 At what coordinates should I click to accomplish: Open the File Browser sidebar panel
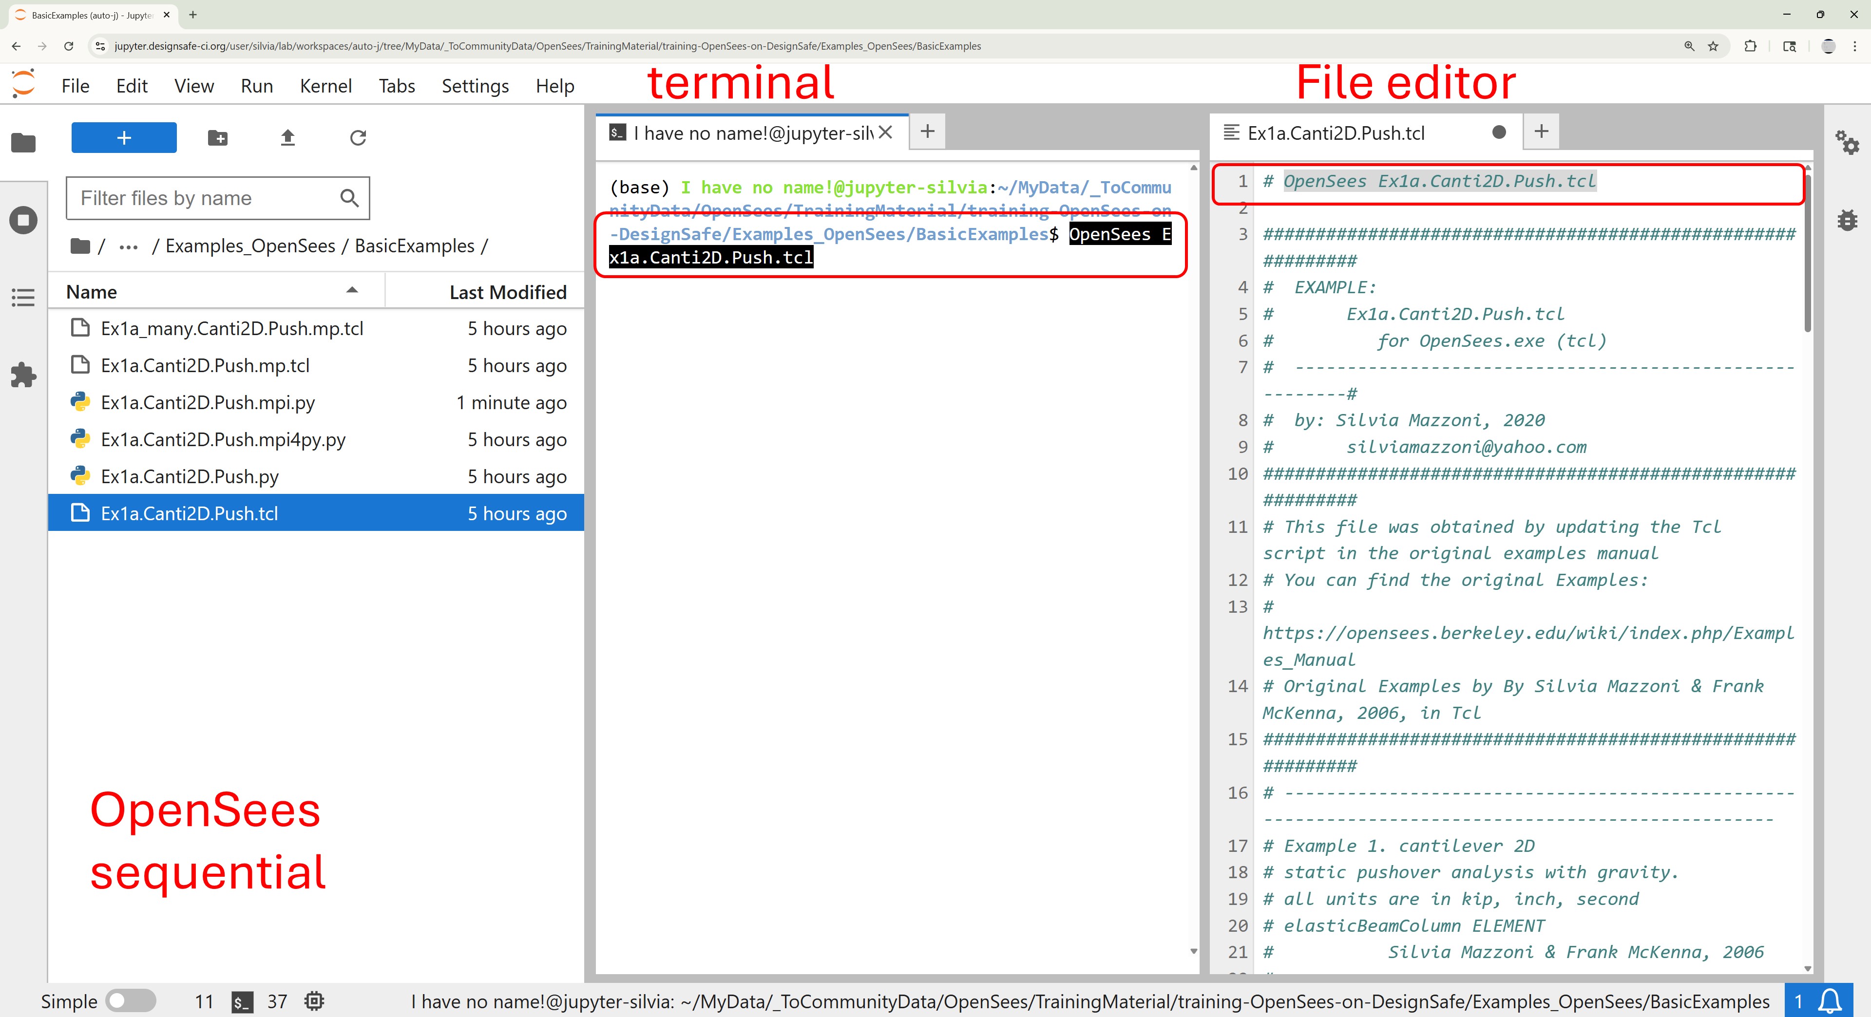tap(23, 142)
